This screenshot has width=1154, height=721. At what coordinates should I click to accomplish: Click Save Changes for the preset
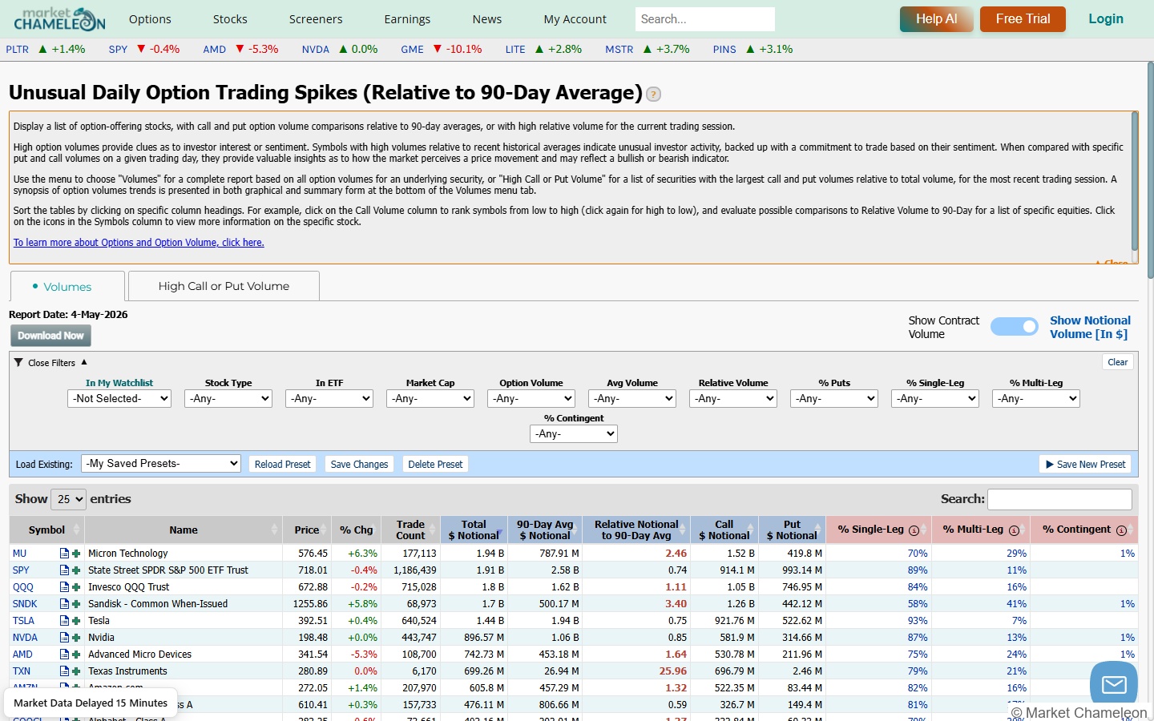(x=359, y=464)
